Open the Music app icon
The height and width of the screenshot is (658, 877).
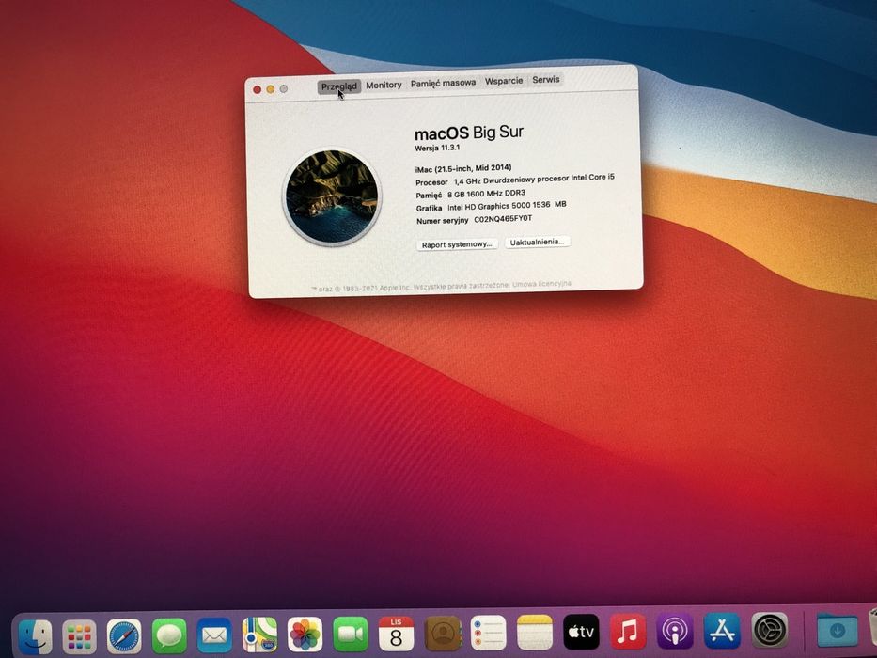pyautogui.click(x=628, y=632)
